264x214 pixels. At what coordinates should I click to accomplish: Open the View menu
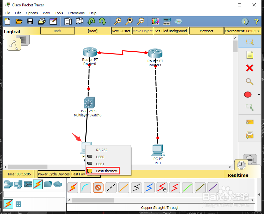click(x=46, y=13)
